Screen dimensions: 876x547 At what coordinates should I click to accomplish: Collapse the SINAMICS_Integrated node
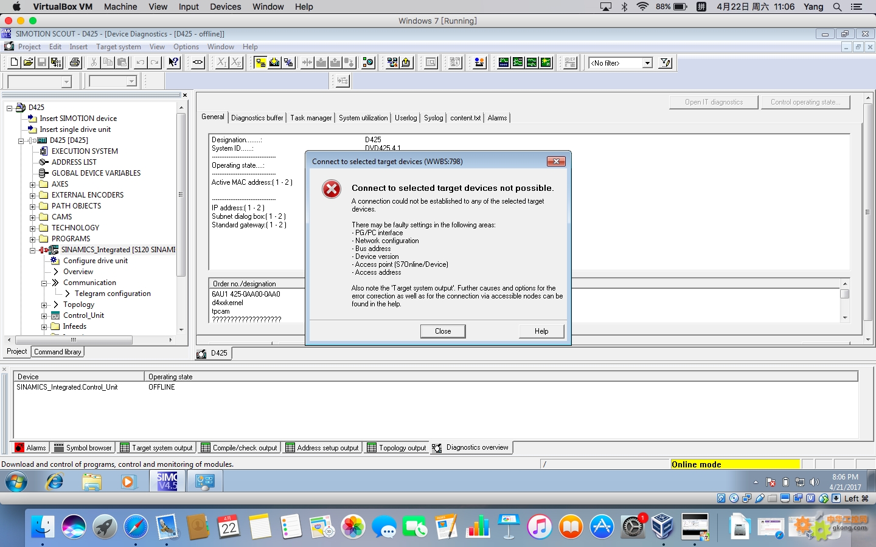(x=33, y=250)
